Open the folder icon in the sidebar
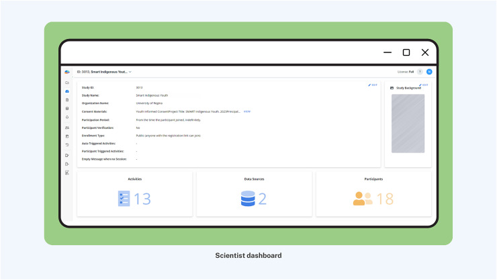This screenshot has width=497, height=280. click(x=67, y=83)
